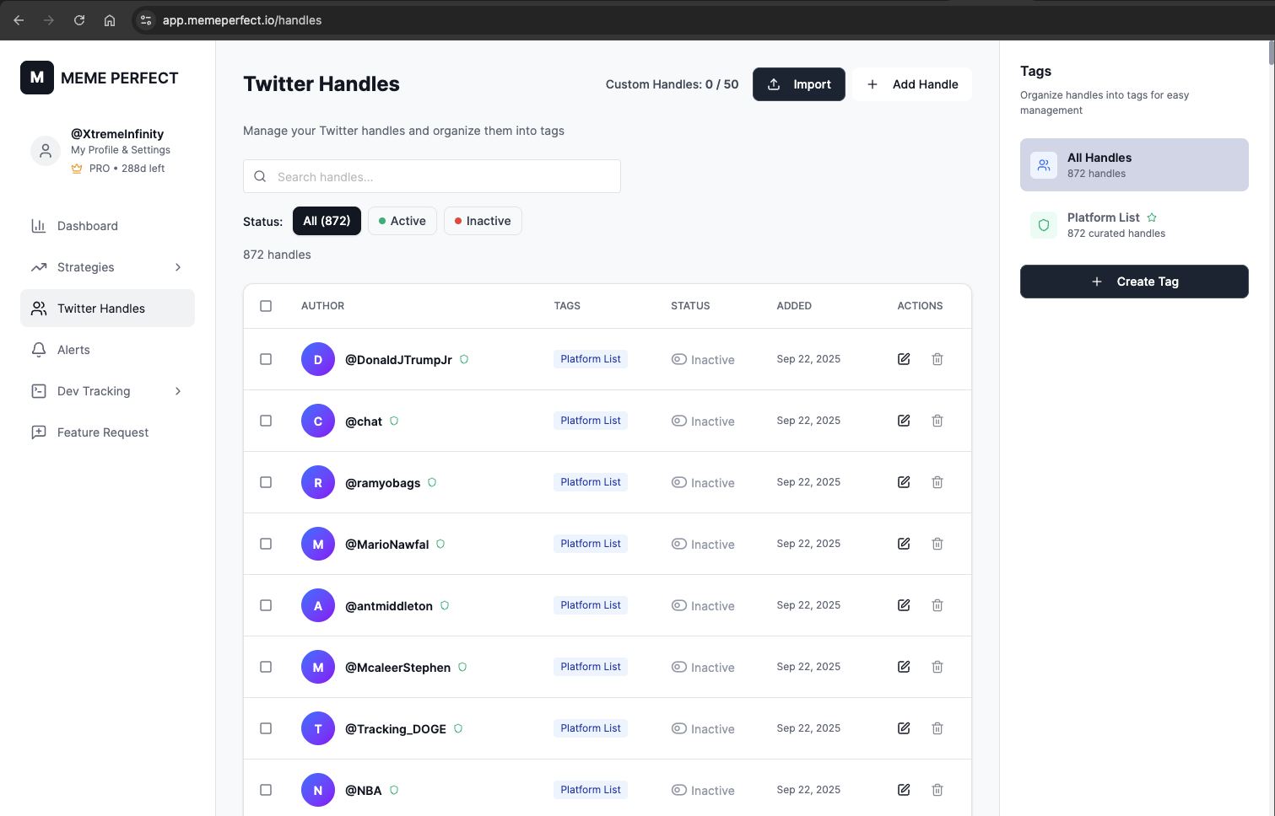
Task: Switch to the Inactive status filter
Action: point(483,221)
